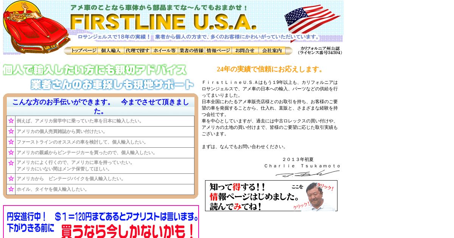
Task: Click the こんな方のお手伝いができます table header
Action: coord(101,107)
